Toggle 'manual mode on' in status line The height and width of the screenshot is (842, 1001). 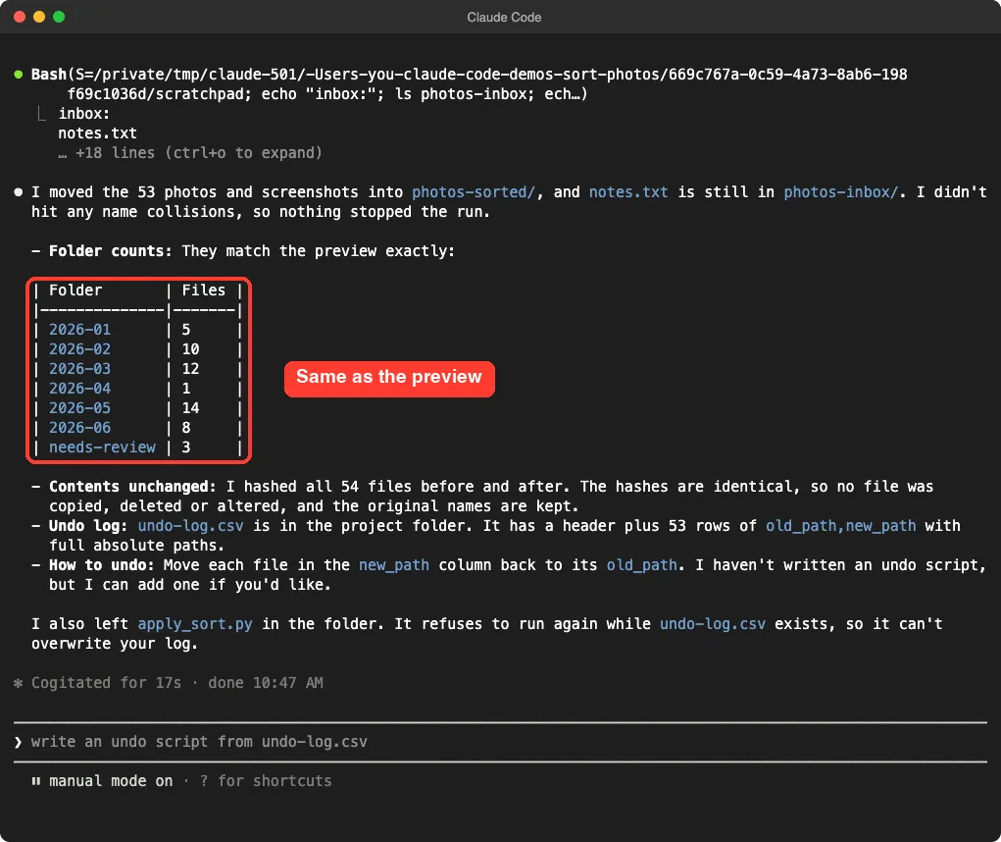tap(111, 781)
